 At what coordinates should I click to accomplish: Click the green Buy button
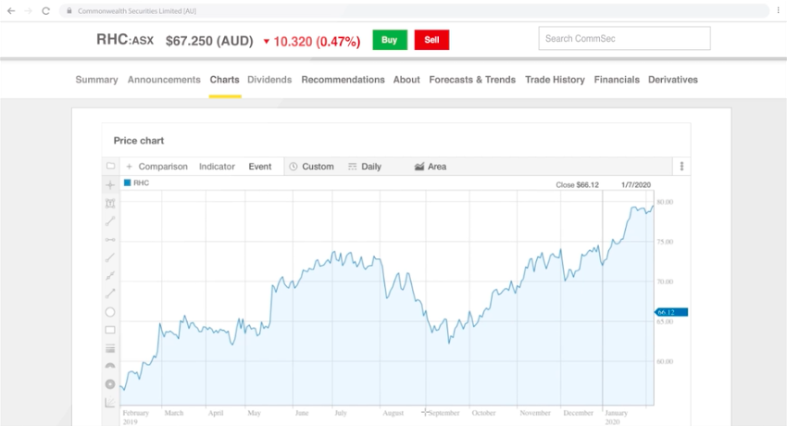coord(390,40)
